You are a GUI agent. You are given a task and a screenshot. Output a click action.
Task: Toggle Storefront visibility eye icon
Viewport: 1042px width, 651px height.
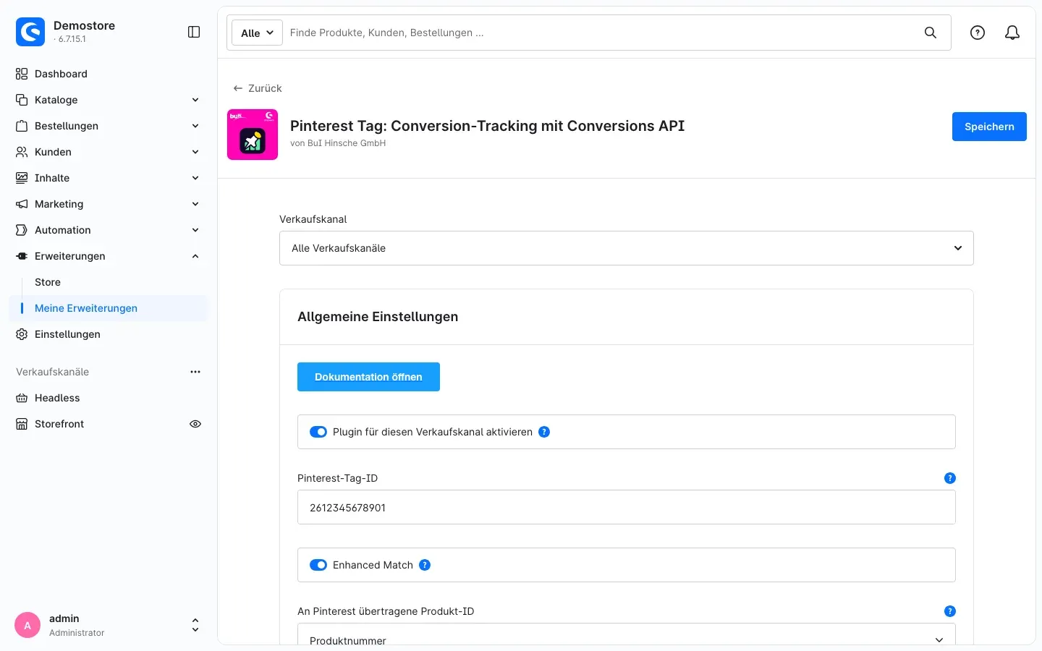coord(195,424)
